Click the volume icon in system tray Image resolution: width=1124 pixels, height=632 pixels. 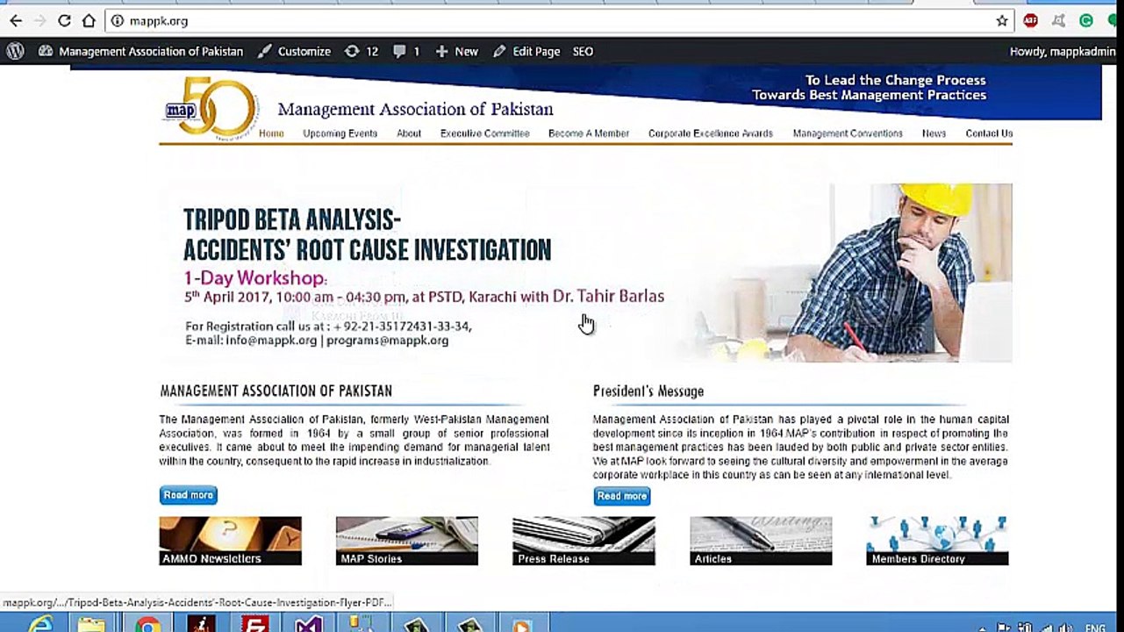pyautogui.click(x=1065, y=628)
